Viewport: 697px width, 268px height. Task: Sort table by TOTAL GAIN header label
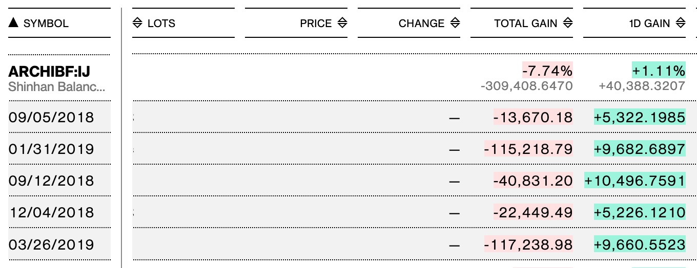525,24
